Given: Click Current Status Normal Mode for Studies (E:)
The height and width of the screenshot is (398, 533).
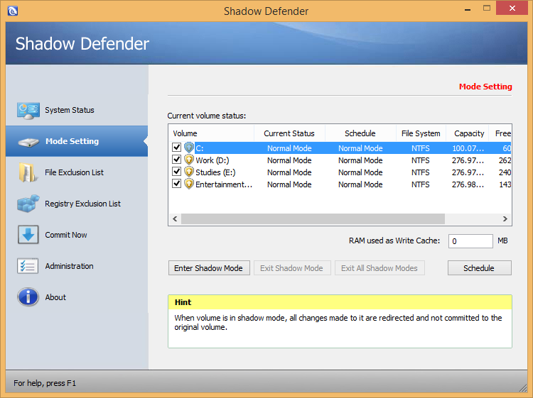Looking at the screenshot, I should 289,172.
